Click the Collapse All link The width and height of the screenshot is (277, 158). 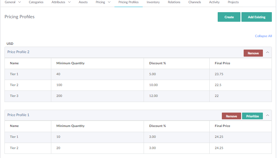coord(263,36)
